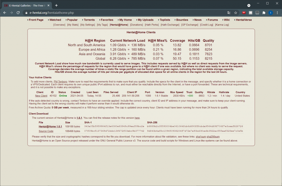This screenshot has width=282, height=186.
Task: View site info via padlock icon
Action: coord(26,13)
